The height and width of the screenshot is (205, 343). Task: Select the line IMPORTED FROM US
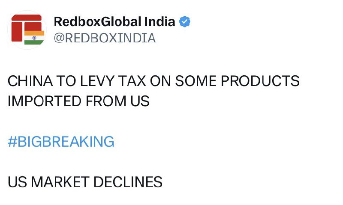pyautogui.click(x=78, y=101)
